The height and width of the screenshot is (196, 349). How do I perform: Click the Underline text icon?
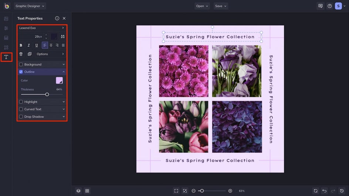tap(36, 45)
